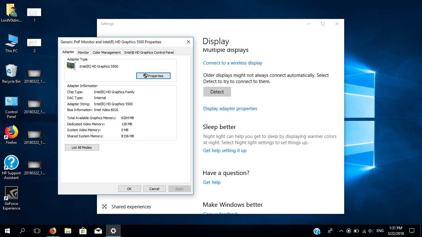
Task: Click OK in the properties dialog
Action: 129,189
